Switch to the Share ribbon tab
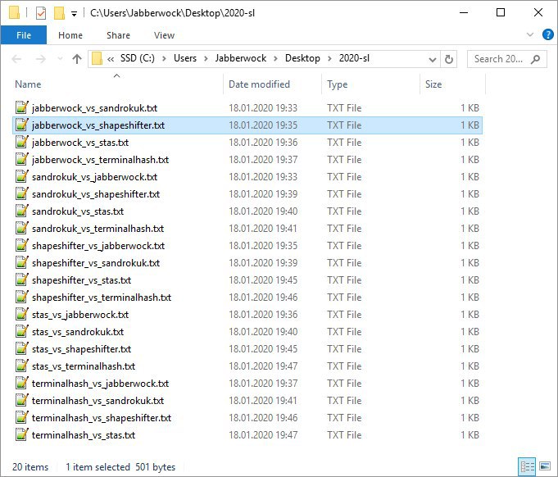The image size is (558, 477). [x=118, y=35]
